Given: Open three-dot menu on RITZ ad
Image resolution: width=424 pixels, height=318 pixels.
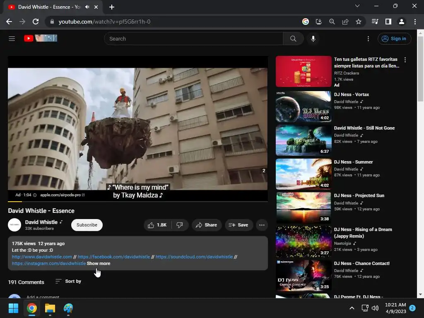Looking at the screenshot, I should (x=405, y=60).
